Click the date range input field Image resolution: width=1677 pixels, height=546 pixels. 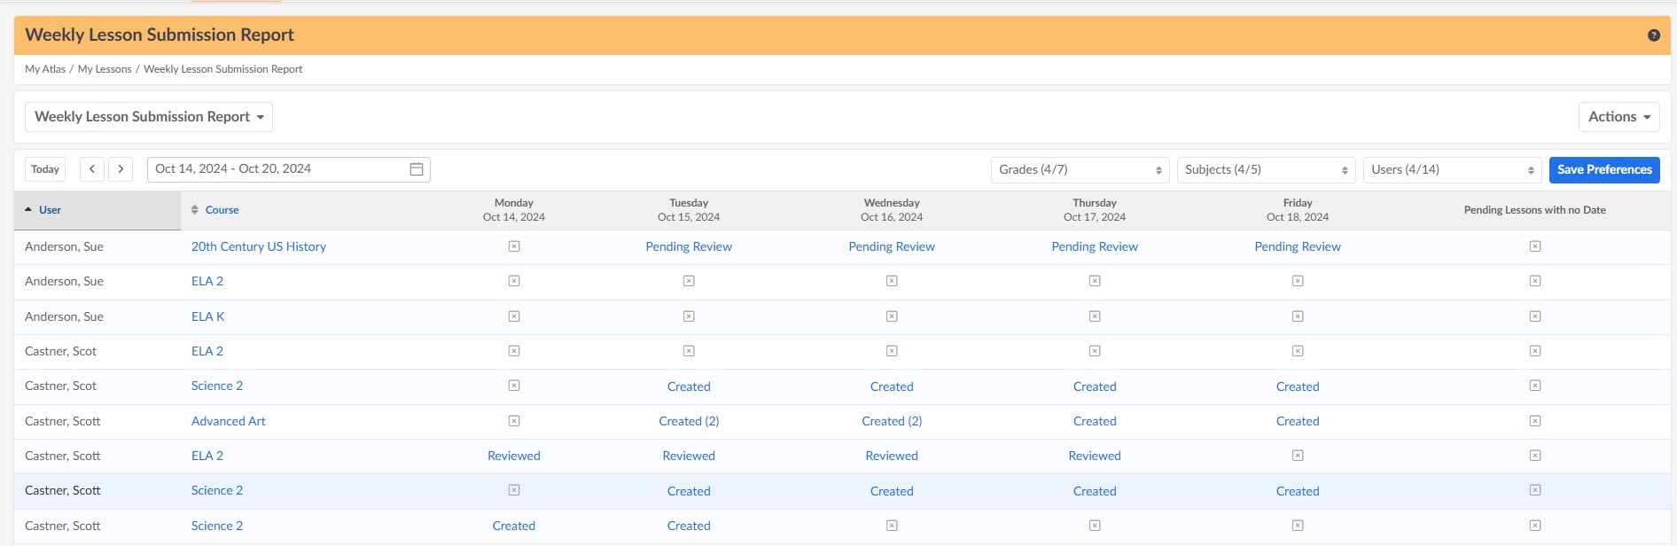pos(289,169)
